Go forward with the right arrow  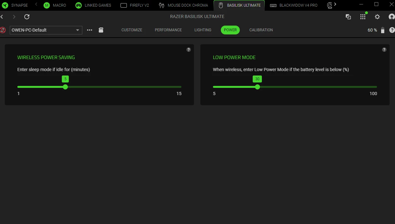pos(14,17)
